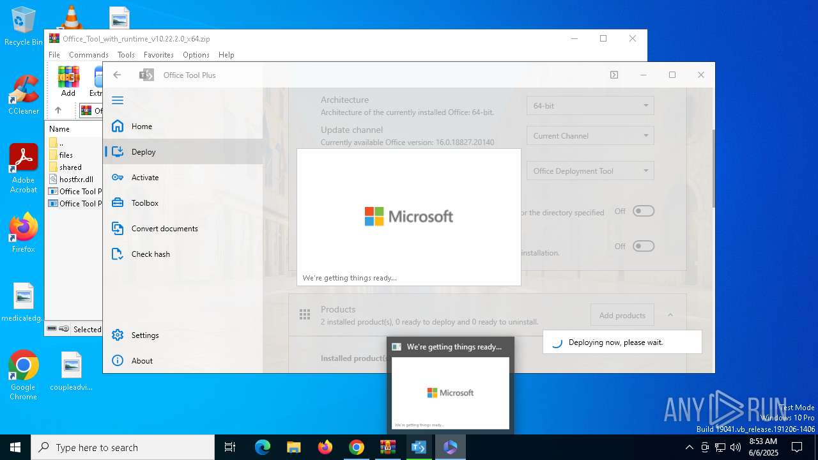Image resolution: width=818 pixels, height=460 pixels.
Task: Open the Current Channel dropdown
Action: (590, 135)
